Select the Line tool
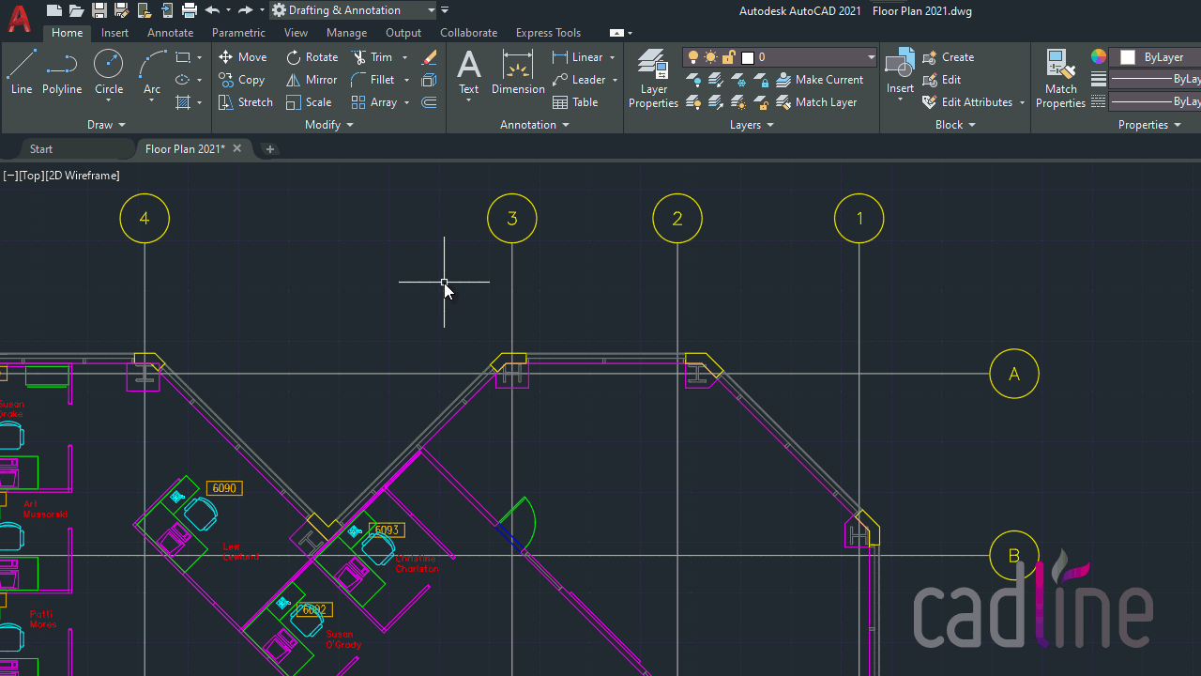1201x676 pixels. click(x=22, y=66)
